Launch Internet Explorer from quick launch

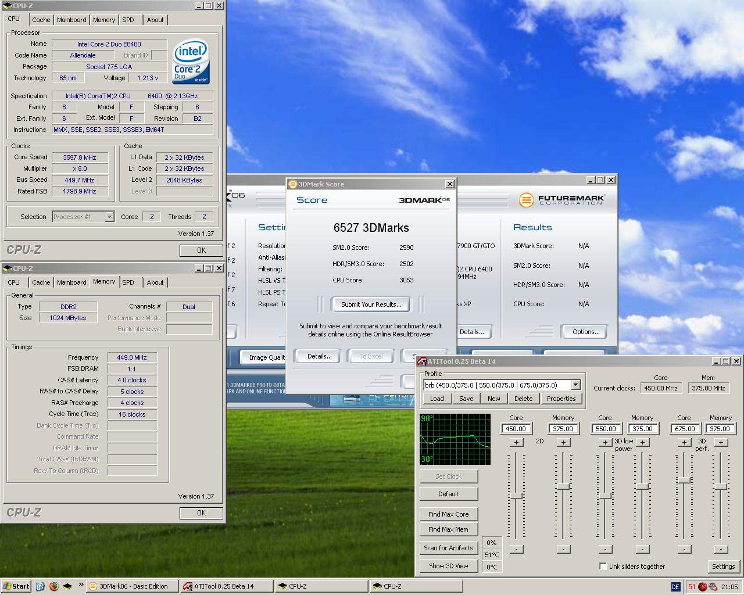click(x=40, y=586)
